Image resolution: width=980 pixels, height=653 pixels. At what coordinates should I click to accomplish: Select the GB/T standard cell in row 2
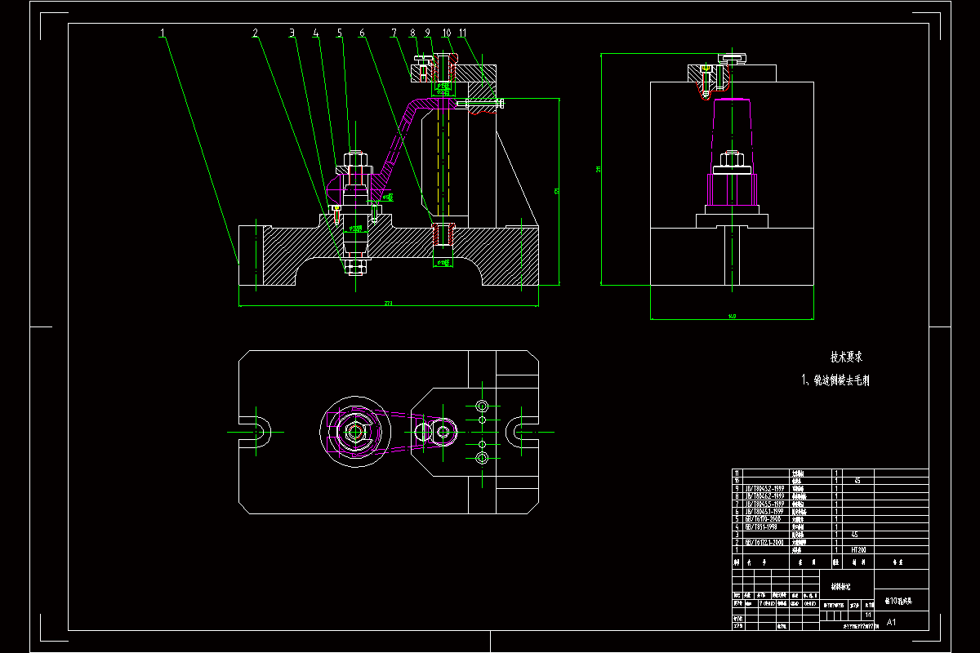765,542
